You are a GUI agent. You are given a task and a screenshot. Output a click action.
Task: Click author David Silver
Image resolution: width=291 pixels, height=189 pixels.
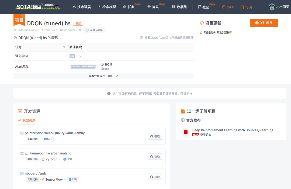(68, 30)
